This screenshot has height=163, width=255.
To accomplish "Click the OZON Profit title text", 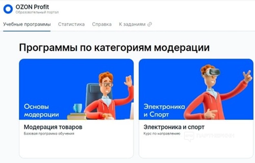I will pyautogui.click(x=32, y=7).
